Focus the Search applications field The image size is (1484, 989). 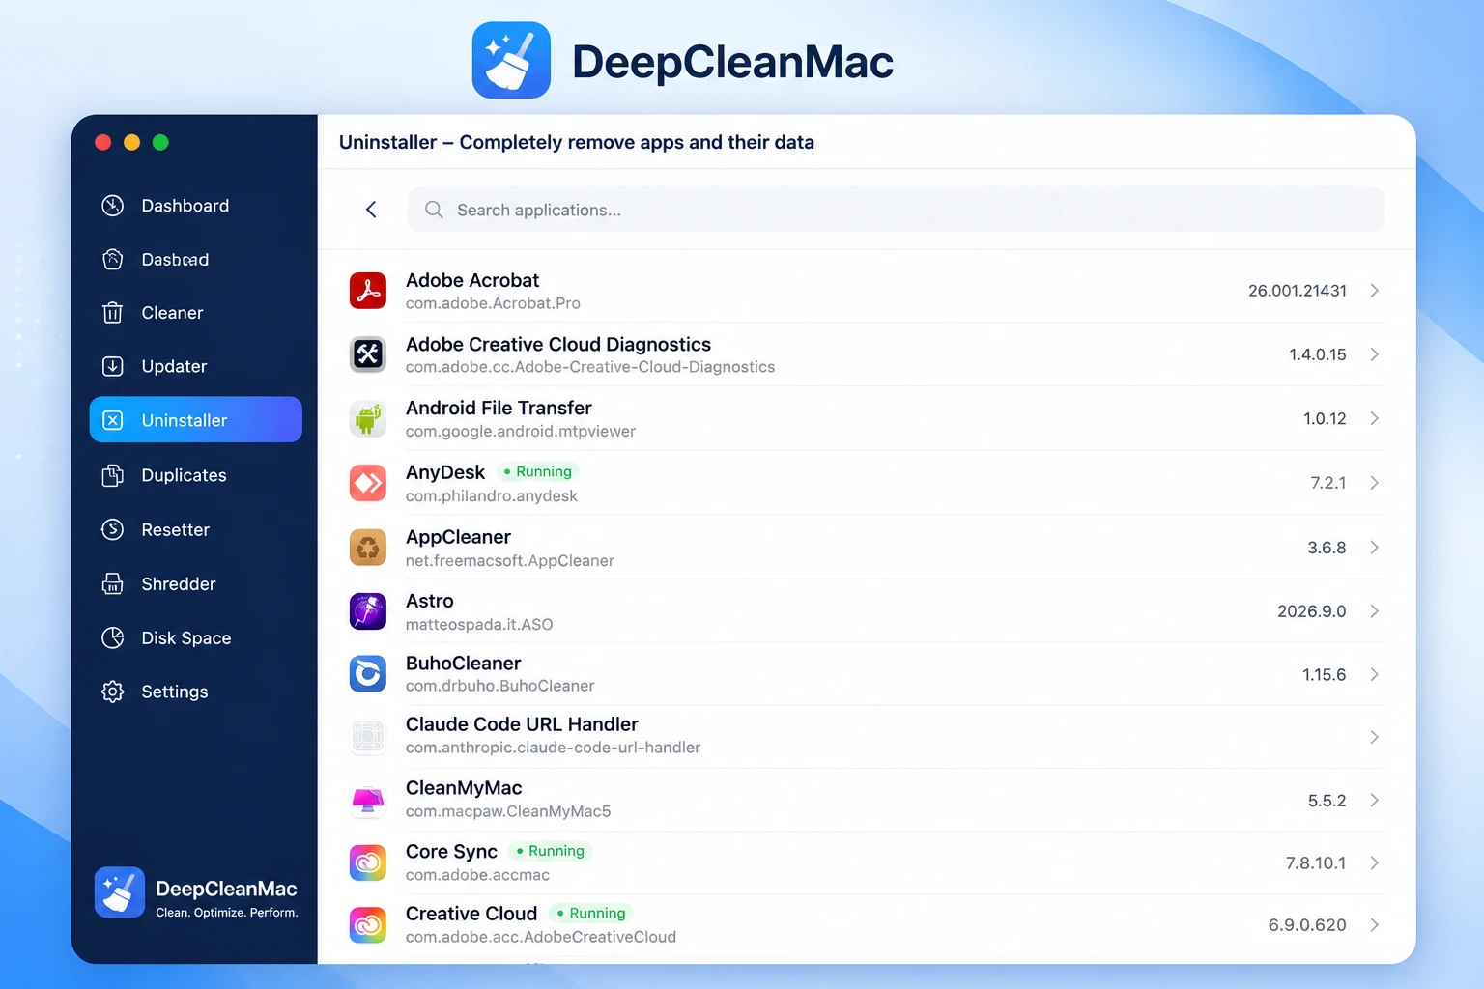tap(896, 210)
